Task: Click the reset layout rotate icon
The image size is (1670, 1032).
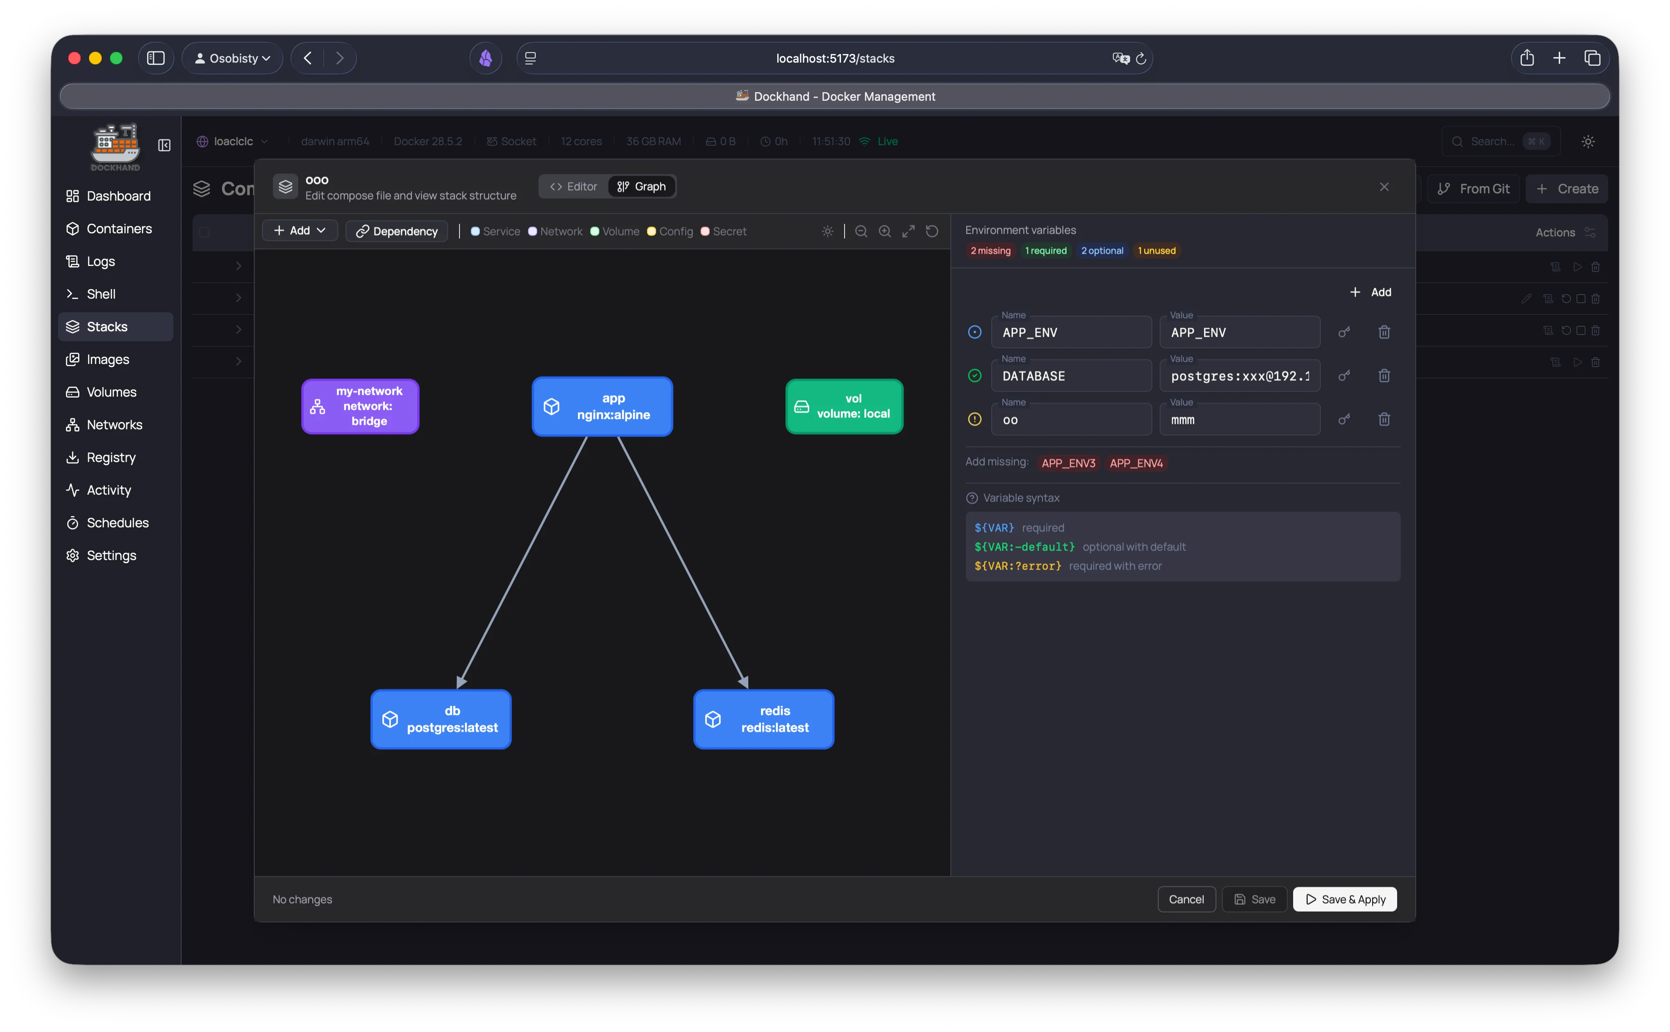Action: (932, 231)
